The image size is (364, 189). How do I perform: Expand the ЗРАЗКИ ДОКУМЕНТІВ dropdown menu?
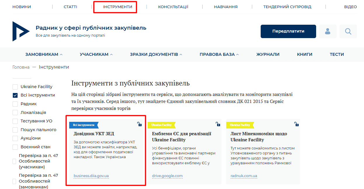(x=156, y=54)
